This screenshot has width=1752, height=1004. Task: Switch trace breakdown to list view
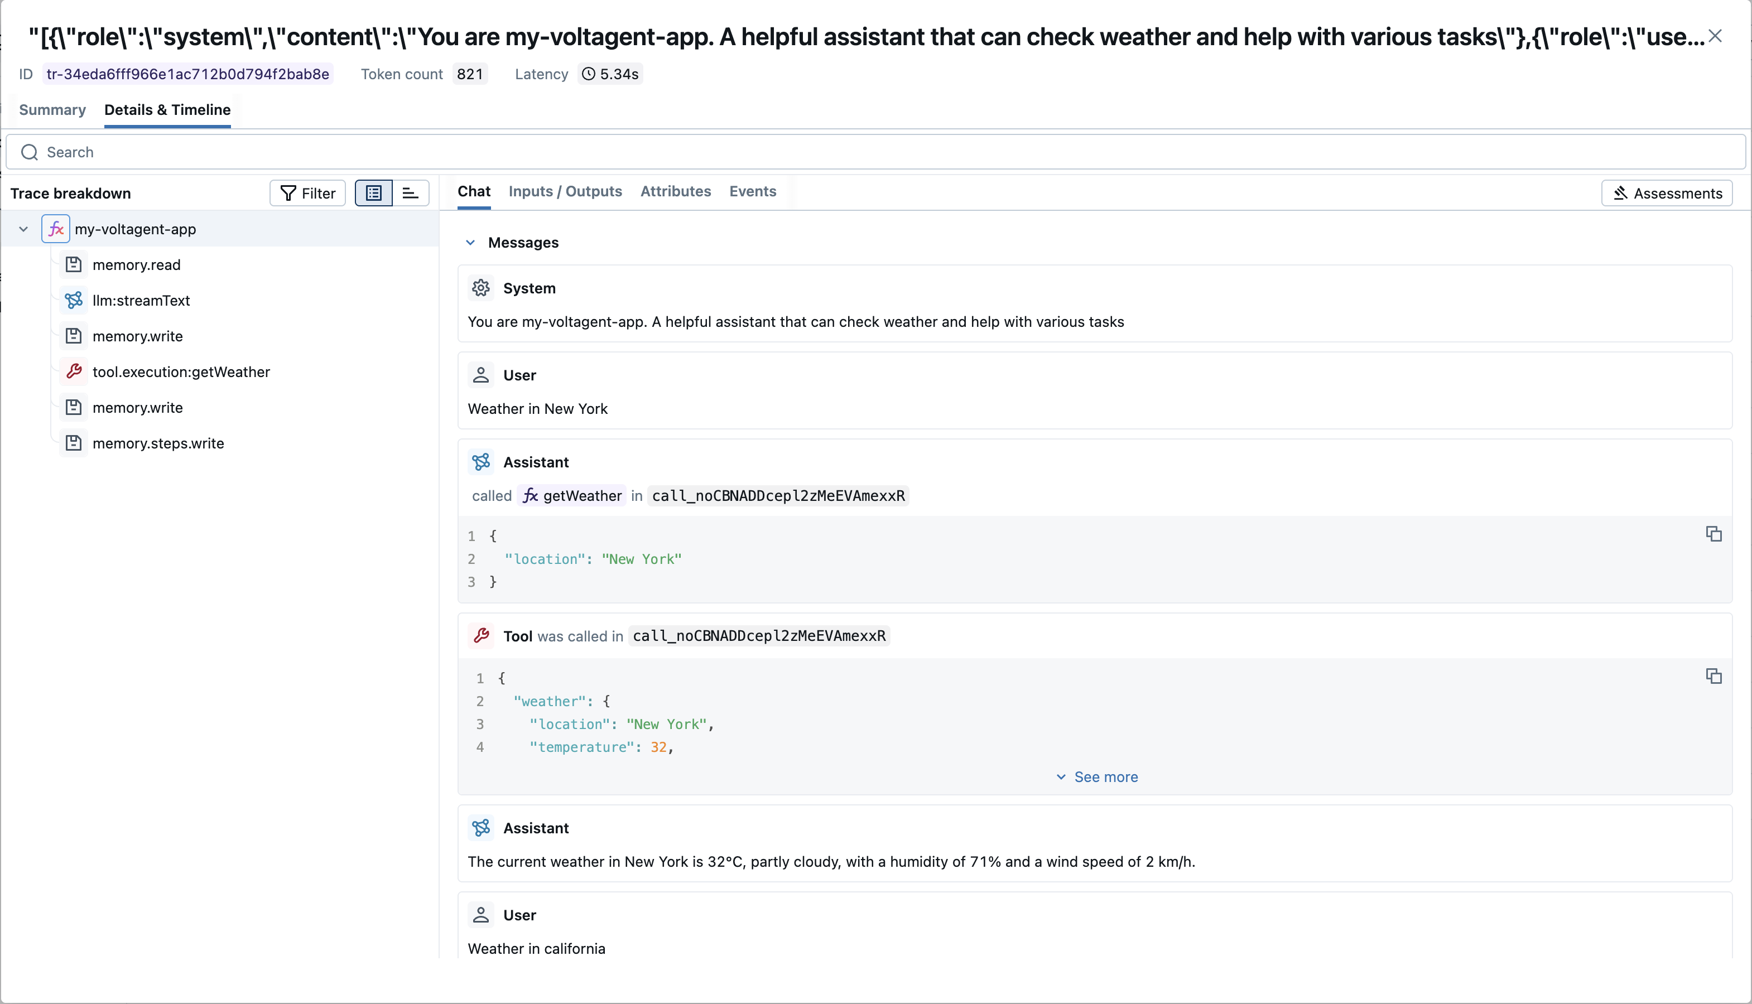373,192
